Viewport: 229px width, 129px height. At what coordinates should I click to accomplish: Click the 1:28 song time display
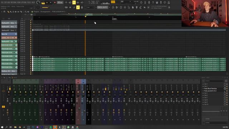click(x=93, y=3)
